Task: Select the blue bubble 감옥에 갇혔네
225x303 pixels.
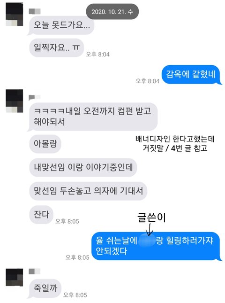Action: coord(191,74)
